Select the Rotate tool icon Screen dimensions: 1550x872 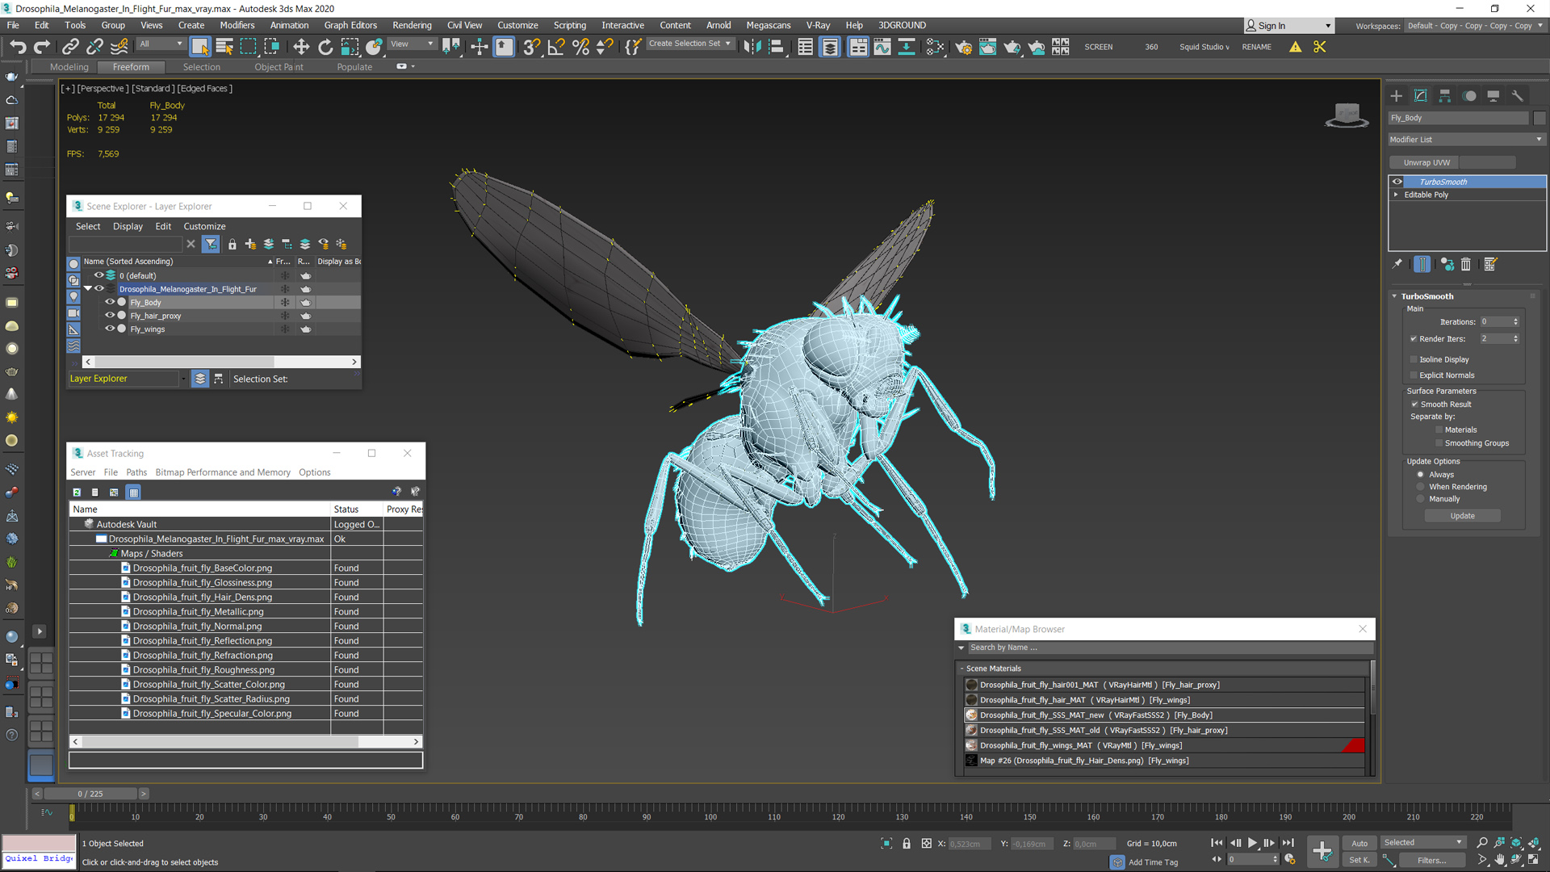pyautogui.click(x=326, y=46)
